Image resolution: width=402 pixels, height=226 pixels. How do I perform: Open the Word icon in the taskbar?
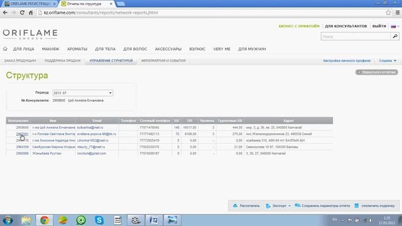[x=154, y=220]
